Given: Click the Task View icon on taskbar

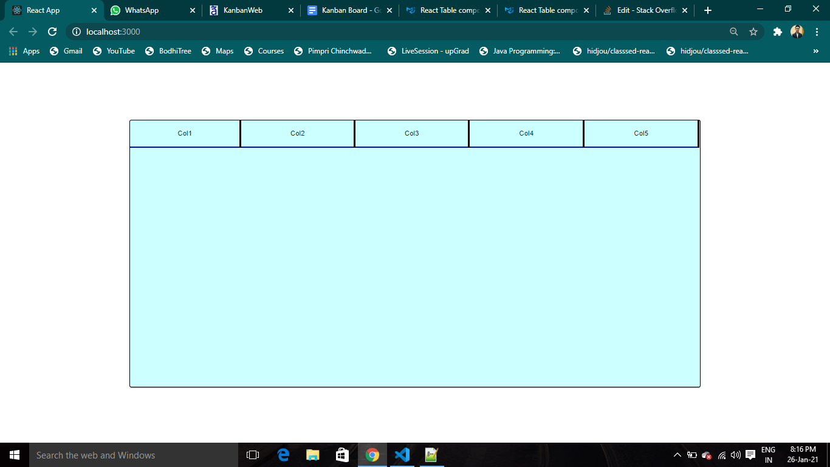Looking at the screenshot, I should point(252,455).
